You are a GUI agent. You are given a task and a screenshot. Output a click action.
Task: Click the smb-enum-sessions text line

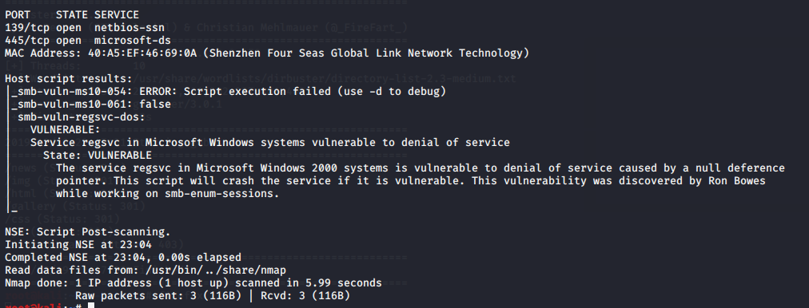click(168, 194)
